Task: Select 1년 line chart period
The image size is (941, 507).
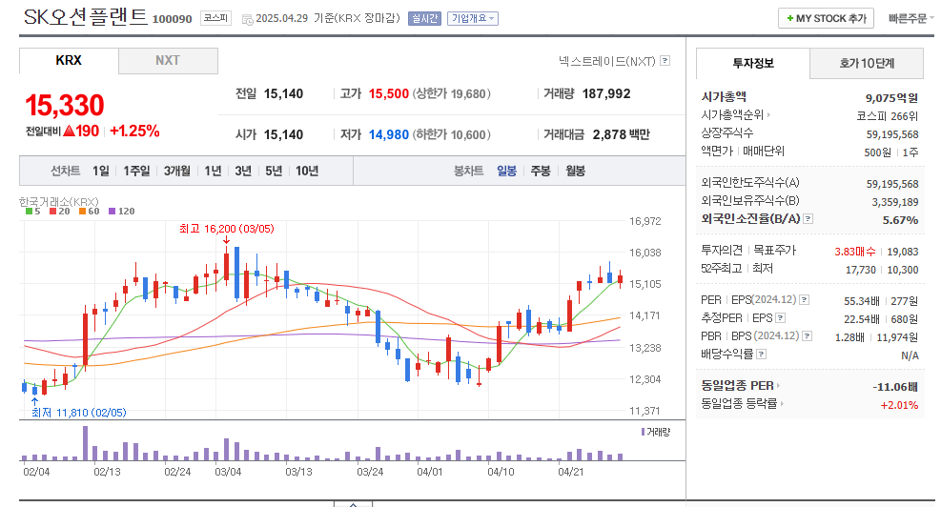Action: coord(213,171)
